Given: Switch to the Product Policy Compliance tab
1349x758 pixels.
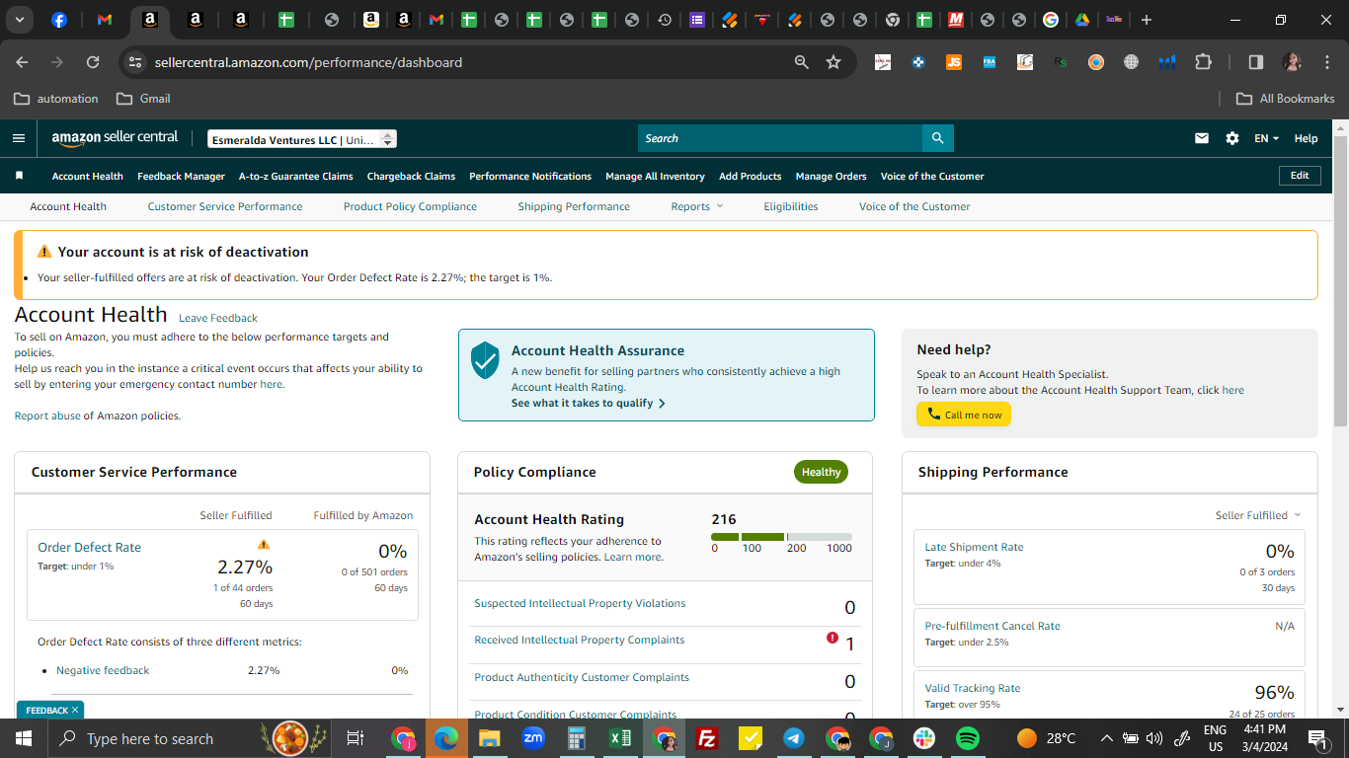Looking at the screenshot, I should 410,206.
